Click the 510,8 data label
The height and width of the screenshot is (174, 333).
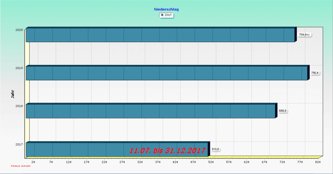pyautogui.click(x=216, y=149)
